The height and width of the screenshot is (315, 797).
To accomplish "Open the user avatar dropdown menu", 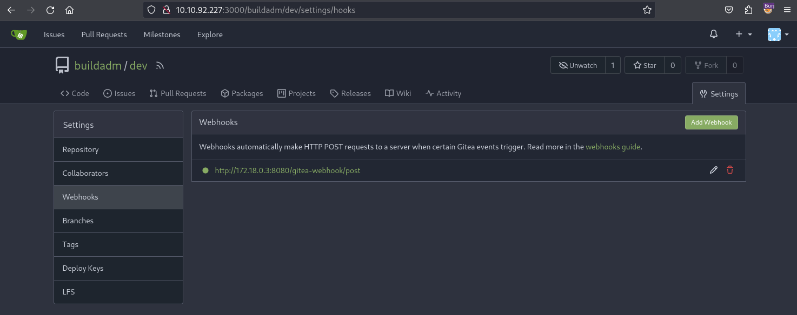I will pos(778,35).
